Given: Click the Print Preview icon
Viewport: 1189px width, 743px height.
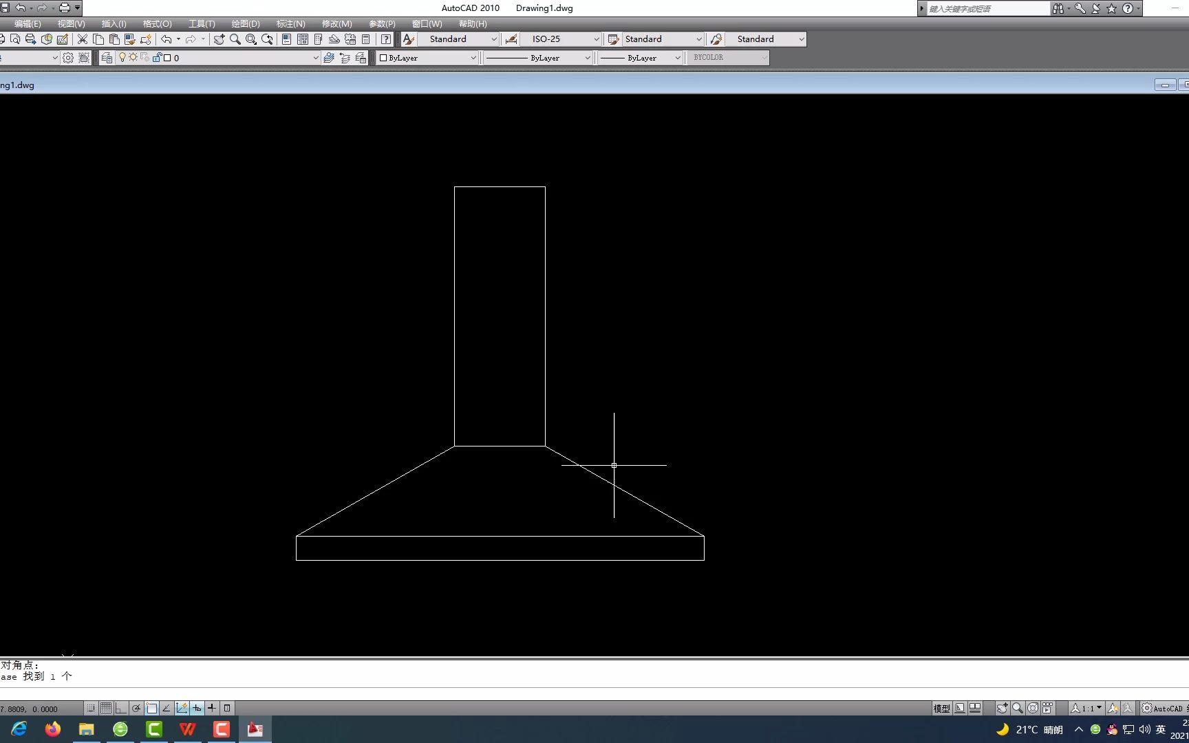Looking at the screenshot, I should tap(15, 39).
